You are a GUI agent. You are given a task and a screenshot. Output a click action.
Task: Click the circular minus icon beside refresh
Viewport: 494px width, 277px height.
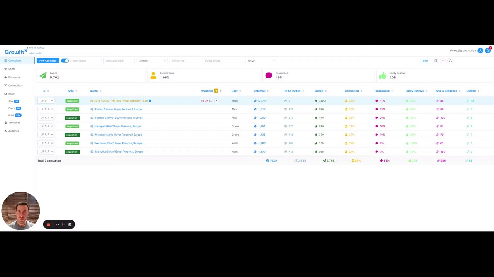click(x=443, y=61)
